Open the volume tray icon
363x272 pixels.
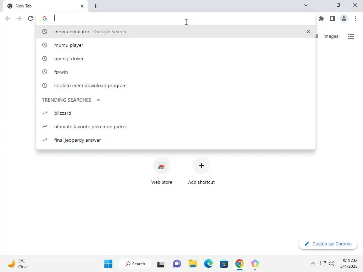(331, 263)
